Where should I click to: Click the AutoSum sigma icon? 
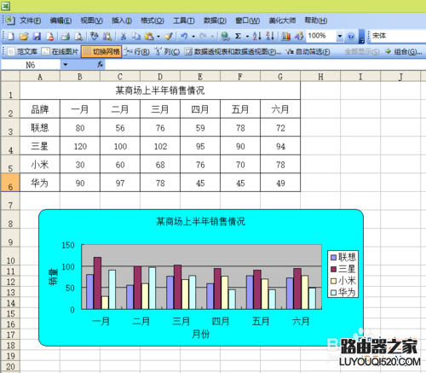tap(239, 36)
